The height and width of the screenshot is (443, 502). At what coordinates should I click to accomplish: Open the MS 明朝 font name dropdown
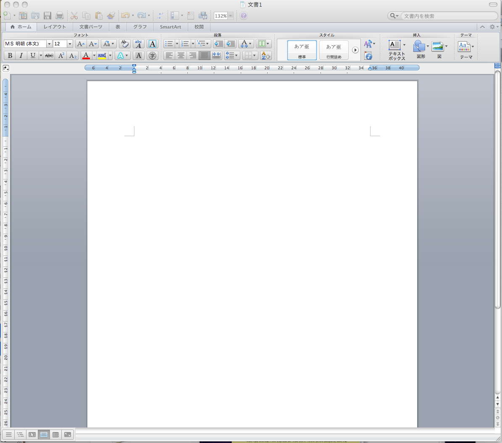click(x=49, y=44)
